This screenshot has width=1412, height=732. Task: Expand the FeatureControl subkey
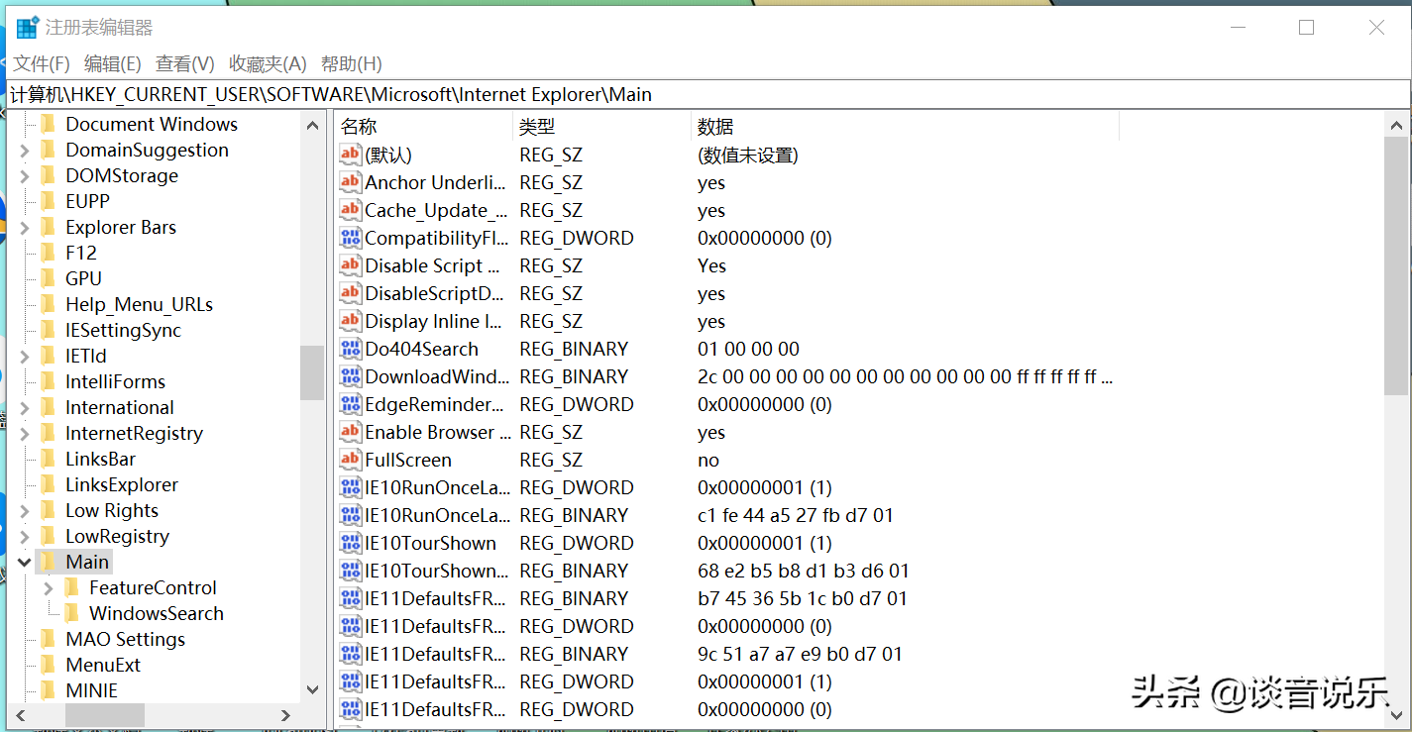tap(48, 587)
